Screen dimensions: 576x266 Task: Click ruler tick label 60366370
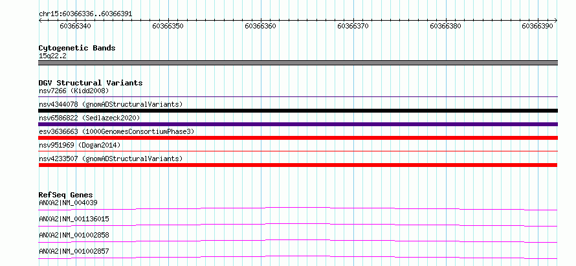pos(353,26)
